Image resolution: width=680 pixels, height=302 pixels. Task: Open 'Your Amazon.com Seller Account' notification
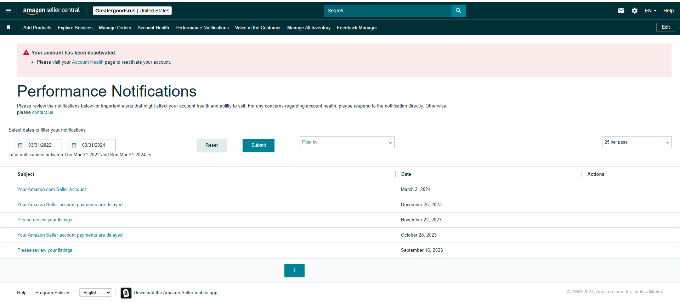52,190
